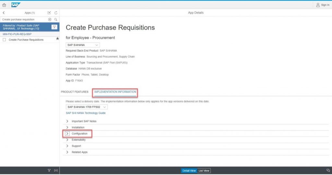This screenshot has width=332, height=175.
Task: Expand the Related Apps section
Action: coord(67,152)
